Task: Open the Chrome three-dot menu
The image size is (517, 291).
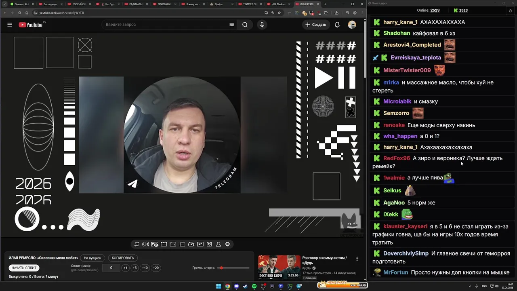Action: pos(362,13)
